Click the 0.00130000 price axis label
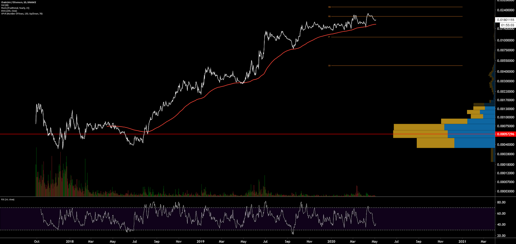This screenshot has width=516, height=244. [x=505, y=109]
